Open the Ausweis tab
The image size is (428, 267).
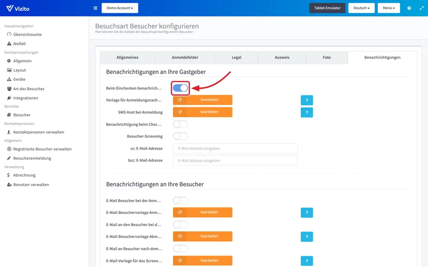coord(282,57)
